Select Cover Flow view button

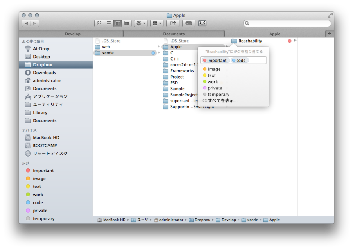pyautogui.click(x=127, y=23)
